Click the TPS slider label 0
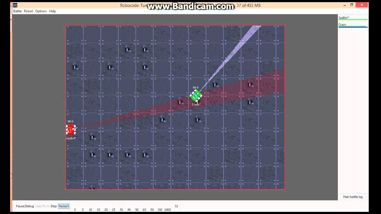 (75, 210)
